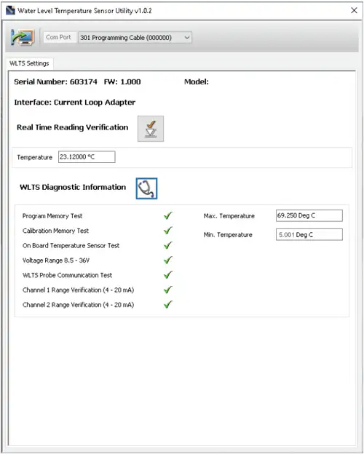Image resolution: width=364 pixels, height=454 pixels.
Task: Run WLTS diagnostics stethoscope icon
Action: (x=146, y=188)
